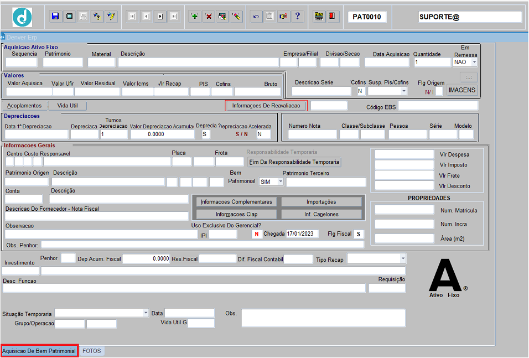Click the pointing hand list icon
Screen dimensions: 529x358
point(284,16)
